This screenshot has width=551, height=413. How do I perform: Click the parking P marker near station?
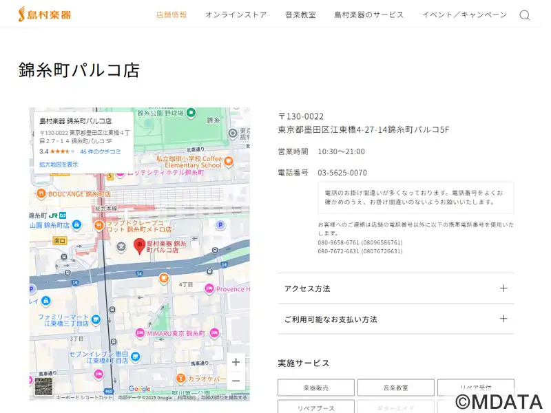coord(220,225)
